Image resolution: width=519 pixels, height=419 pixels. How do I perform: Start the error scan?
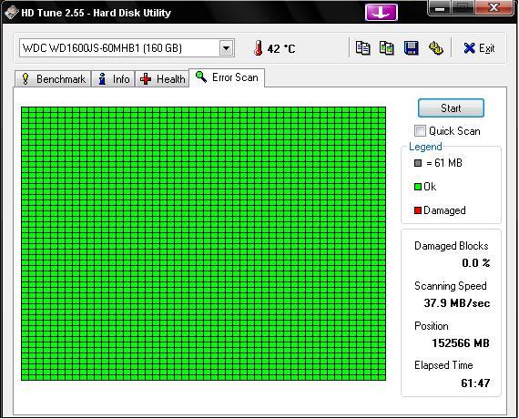point(451,108)
